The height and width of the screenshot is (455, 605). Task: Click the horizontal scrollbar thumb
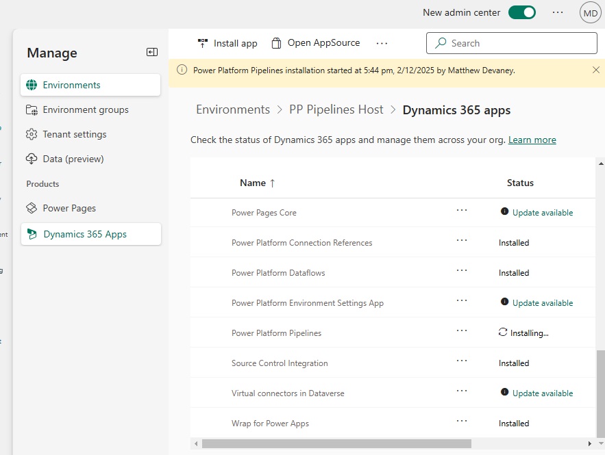336,444
